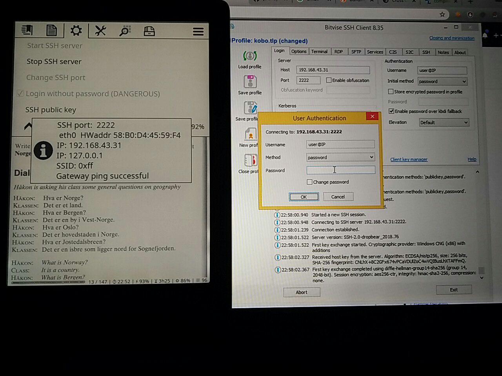Select the Save profile As icon
The width and height of the screenshot is (502, 376).
[x=250, y=108]
